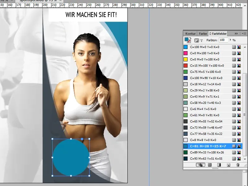Click the Show all swatches button

click(x=201, y=165)
